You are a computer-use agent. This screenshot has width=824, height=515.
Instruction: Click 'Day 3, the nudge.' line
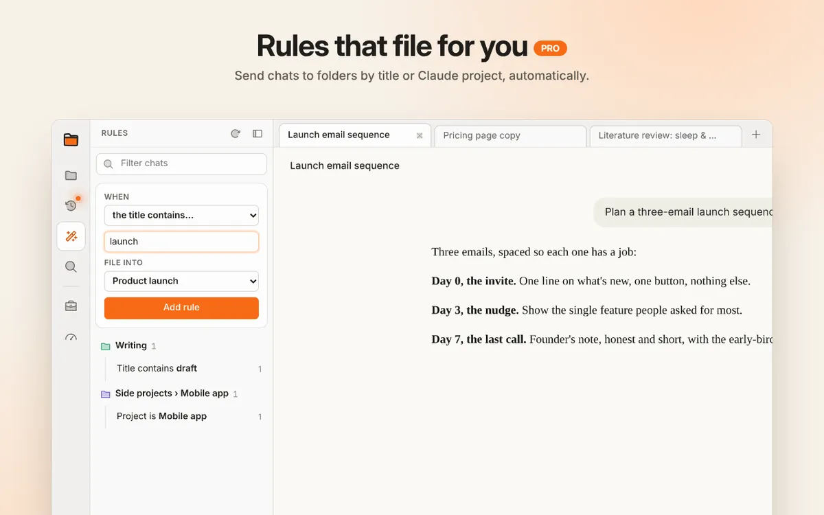[x=587, y=310]
